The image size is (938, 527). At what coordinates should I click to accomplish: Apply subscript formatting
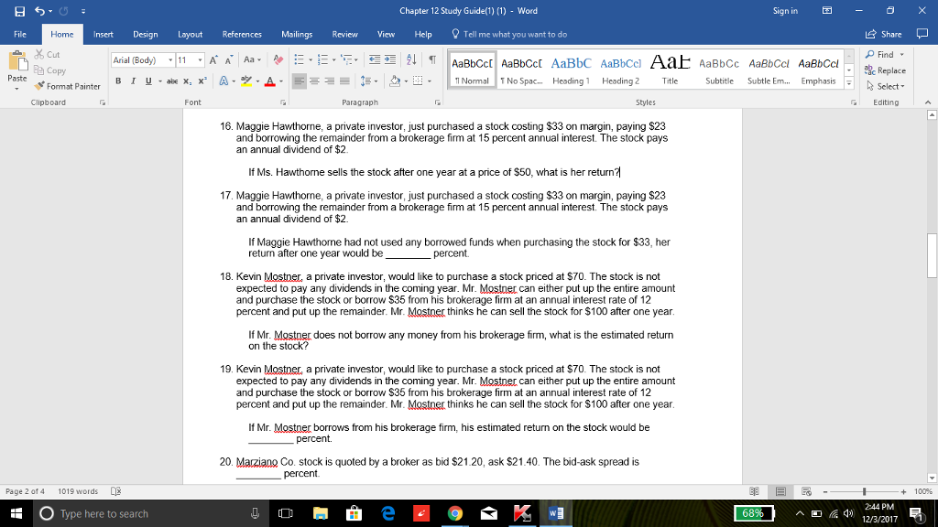186,81
